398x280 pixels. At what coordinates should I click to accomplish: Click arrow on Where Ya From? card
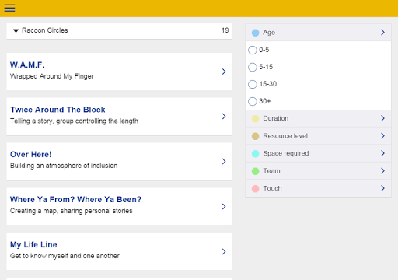point(224,206)
